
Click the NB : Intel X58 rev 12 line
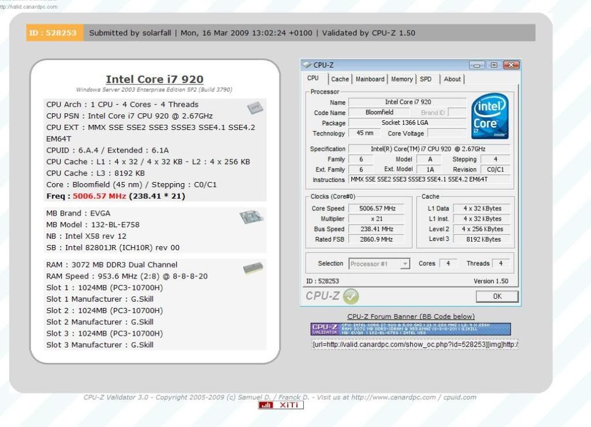86,236
